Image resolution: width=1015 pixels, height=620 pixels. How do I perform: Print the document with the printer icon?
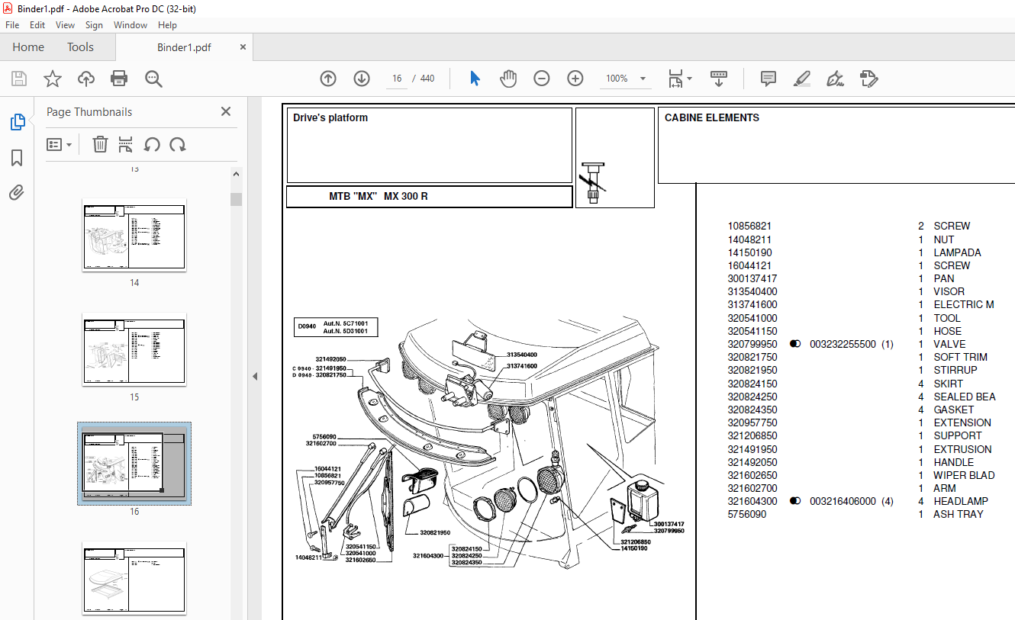119,79
